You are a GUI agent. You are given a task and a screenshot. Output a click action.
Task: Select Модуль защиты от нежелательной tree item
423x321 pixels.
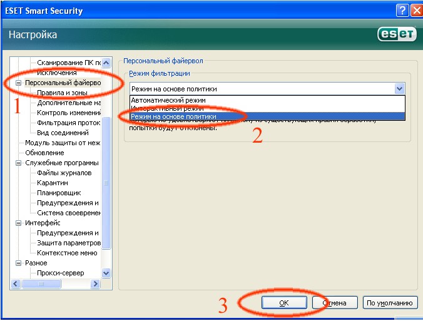click(x=63, y=143)
